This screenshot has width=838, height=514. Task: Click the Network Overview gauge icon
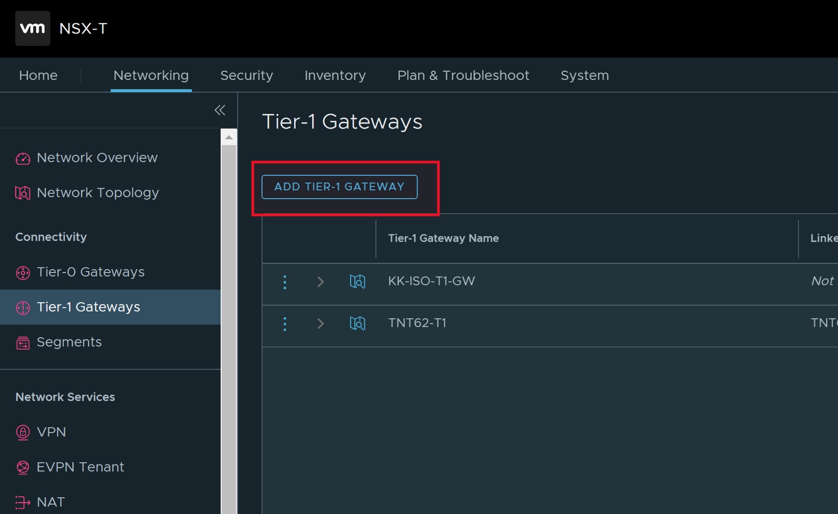click(23, 158)
